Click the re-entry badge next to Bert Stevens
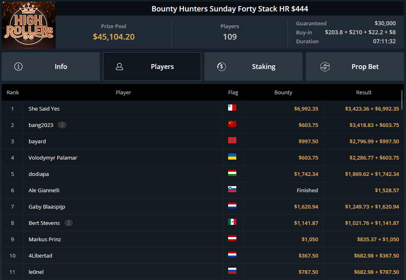406x280 pixels. [x=69, y=223]
